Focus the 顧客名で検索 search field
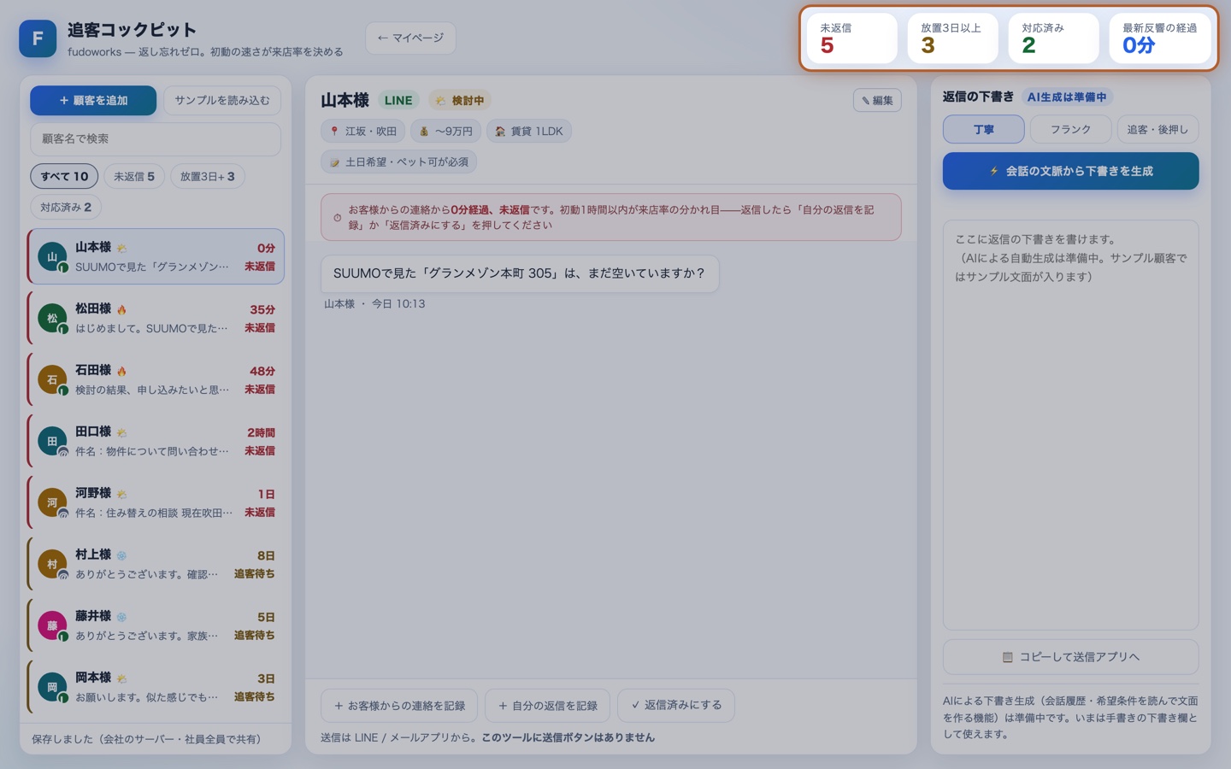 [x=156, y=138]
